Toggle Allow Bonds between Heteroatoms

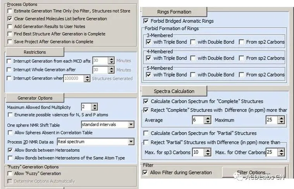pos(10,150)
